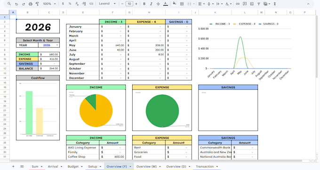Click the print icon
Viewport: 320px width, 170px height.
31,4
